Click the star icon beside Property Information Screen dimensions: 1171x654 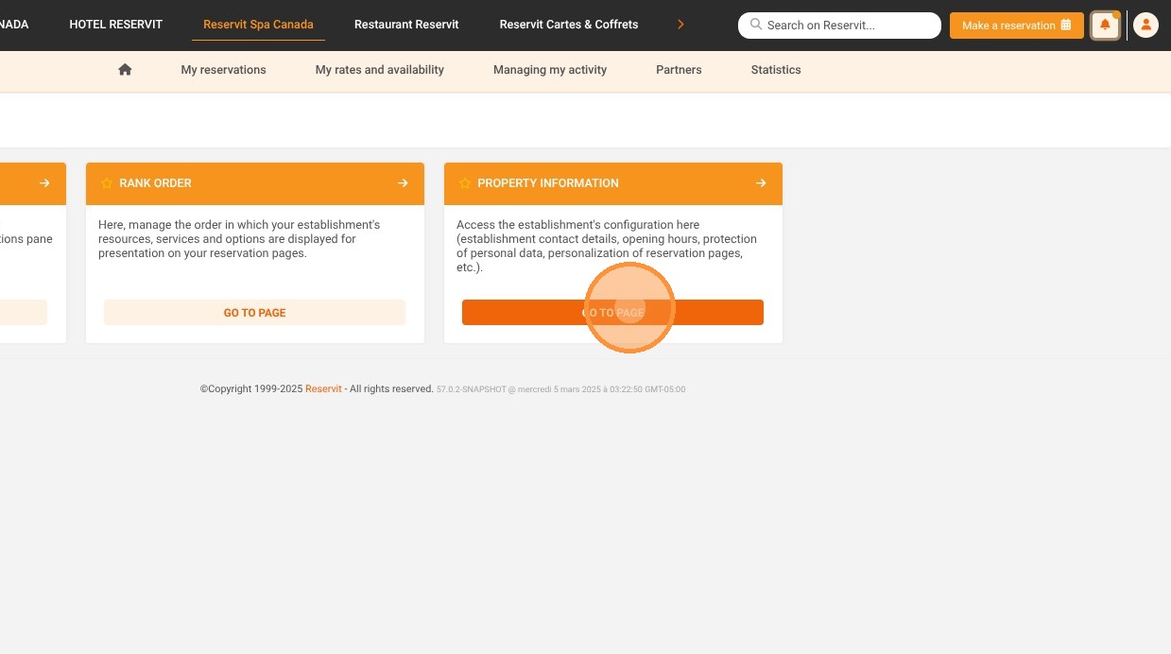coord(465,183)
